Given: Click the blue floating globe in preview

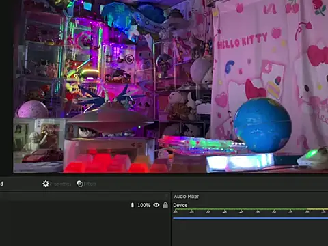Looking at the screenshot, I should [262, 125].
